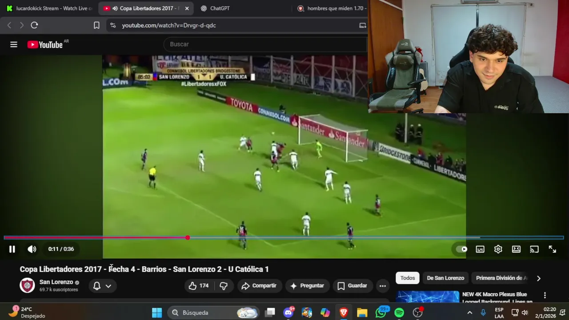Viewport: 569px width, 320px height.
Task: Open site settings icon beside the URL
Action: 113,25
